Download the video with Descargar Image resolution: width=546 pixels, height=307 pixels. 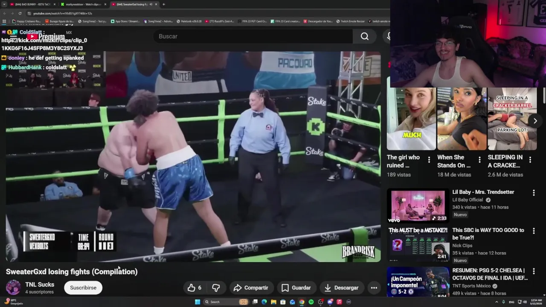(341, 288)
